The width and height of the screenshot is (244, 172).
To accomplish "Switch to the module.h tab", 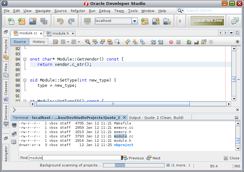I will (61, 33).
